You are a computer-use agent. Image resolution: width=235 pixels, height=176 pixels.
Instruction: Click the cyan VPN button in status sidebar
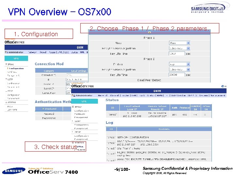pyautogui.click(x=85, y=101)
